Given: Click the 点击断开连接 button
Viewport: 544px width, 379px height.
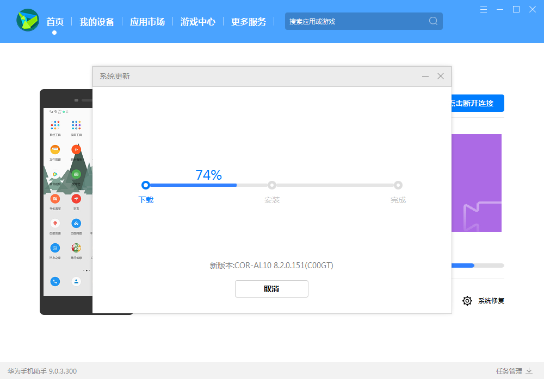Looking at the screenshot, I should click(478, 103).
